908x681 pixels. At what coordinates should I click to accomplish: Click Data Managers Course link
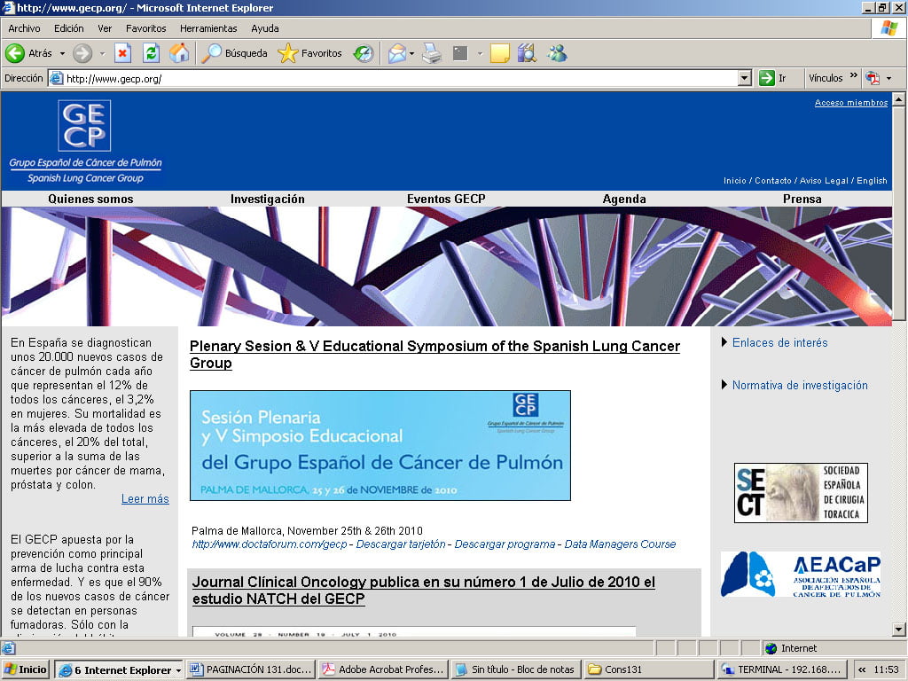[620, 544]
